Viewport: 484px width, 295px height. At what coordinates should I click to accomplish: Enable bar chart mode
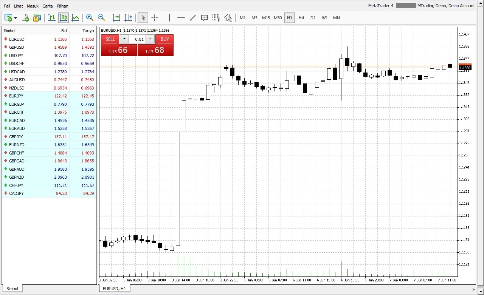click(x=52, y=18)
